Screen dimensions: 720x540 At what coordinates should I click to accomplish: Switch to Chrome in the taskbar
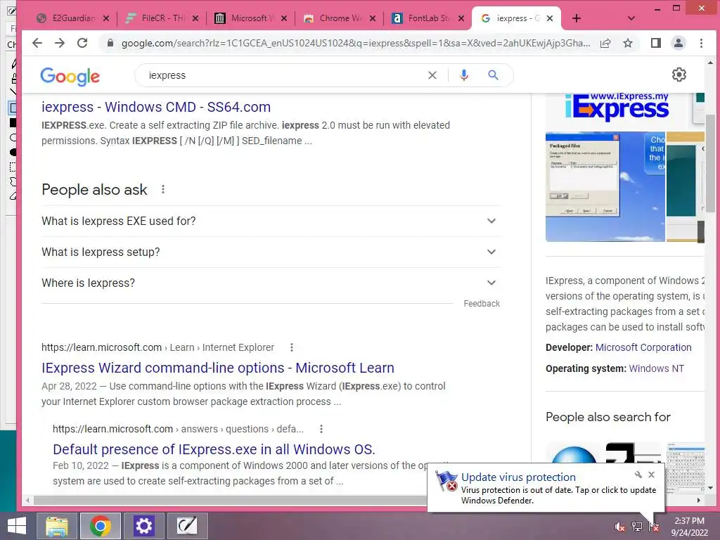100,526
